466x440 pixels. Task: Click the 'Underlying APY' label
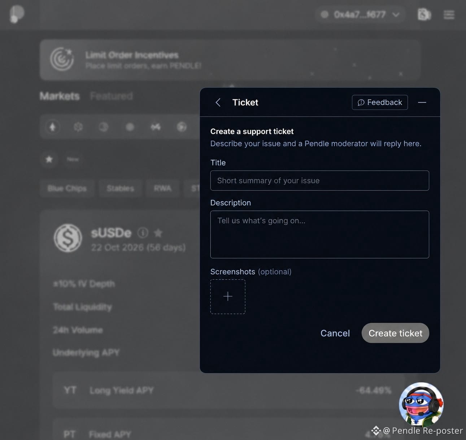click(86, 353)
